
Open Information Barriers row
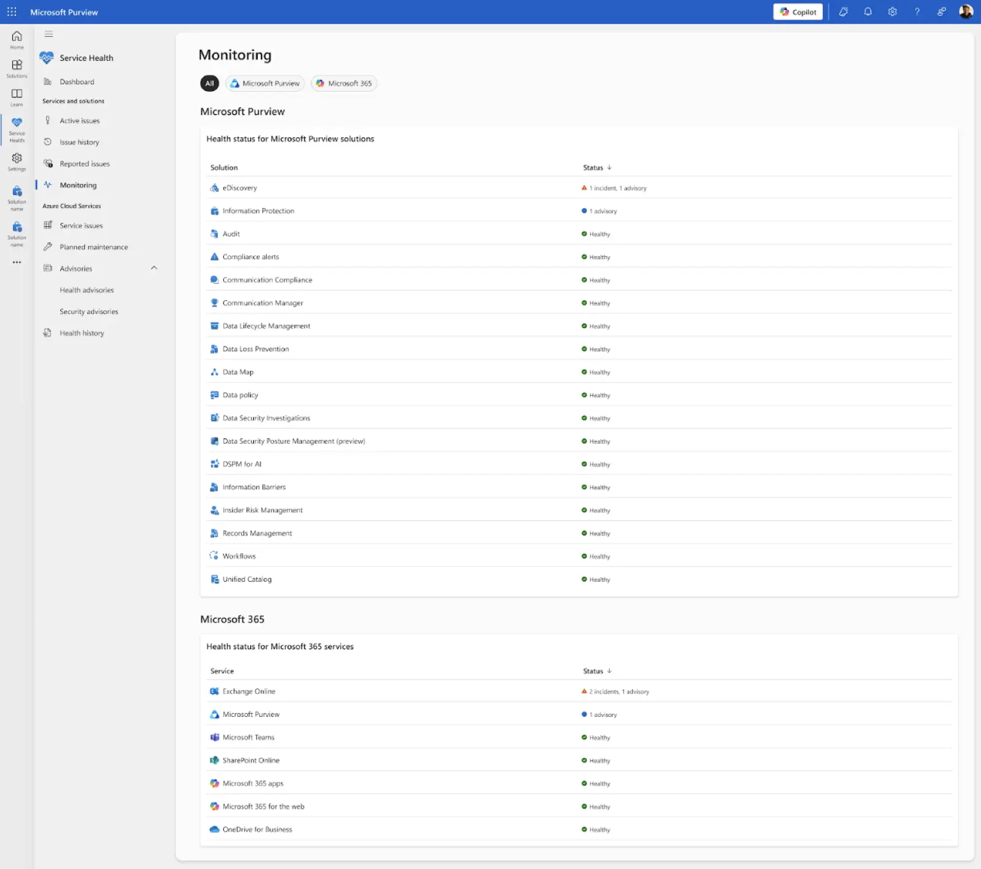[x=579, y=487]
